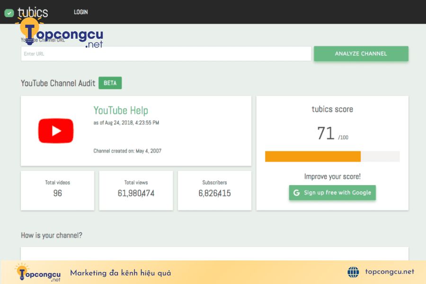Click the green BETA badge
Image resolution: width=426 pixels, height=284 pixels.
point(110,83)
